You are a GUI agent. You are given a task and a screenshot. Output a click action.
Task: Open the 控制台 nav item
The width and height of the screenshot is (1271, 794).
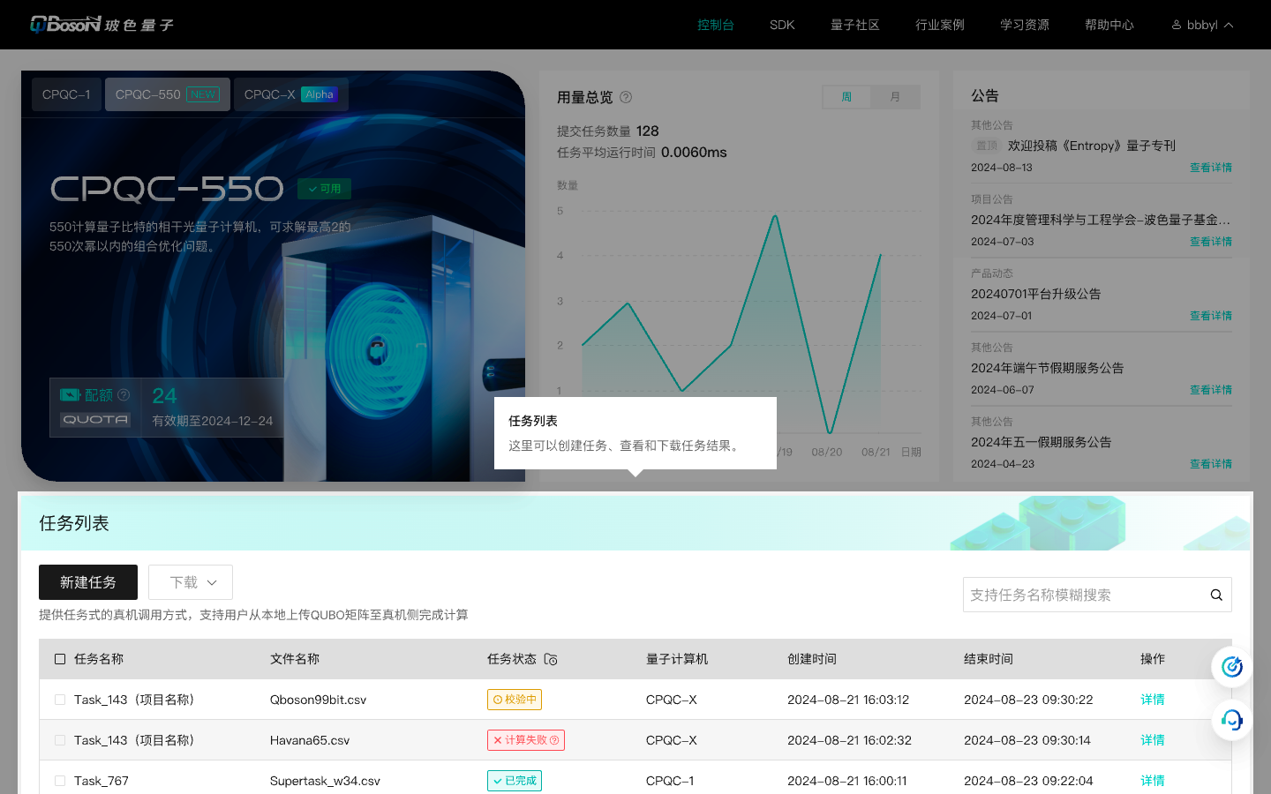coord(716,25)
